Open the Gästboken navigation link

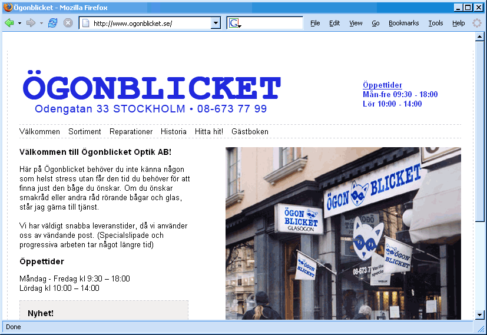250,131
